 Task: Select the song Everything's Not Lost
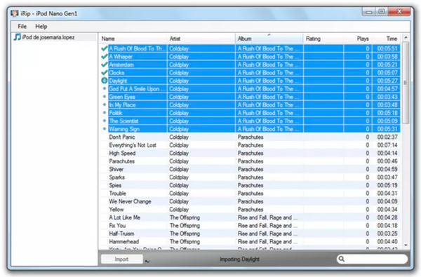tap(133, 145)
